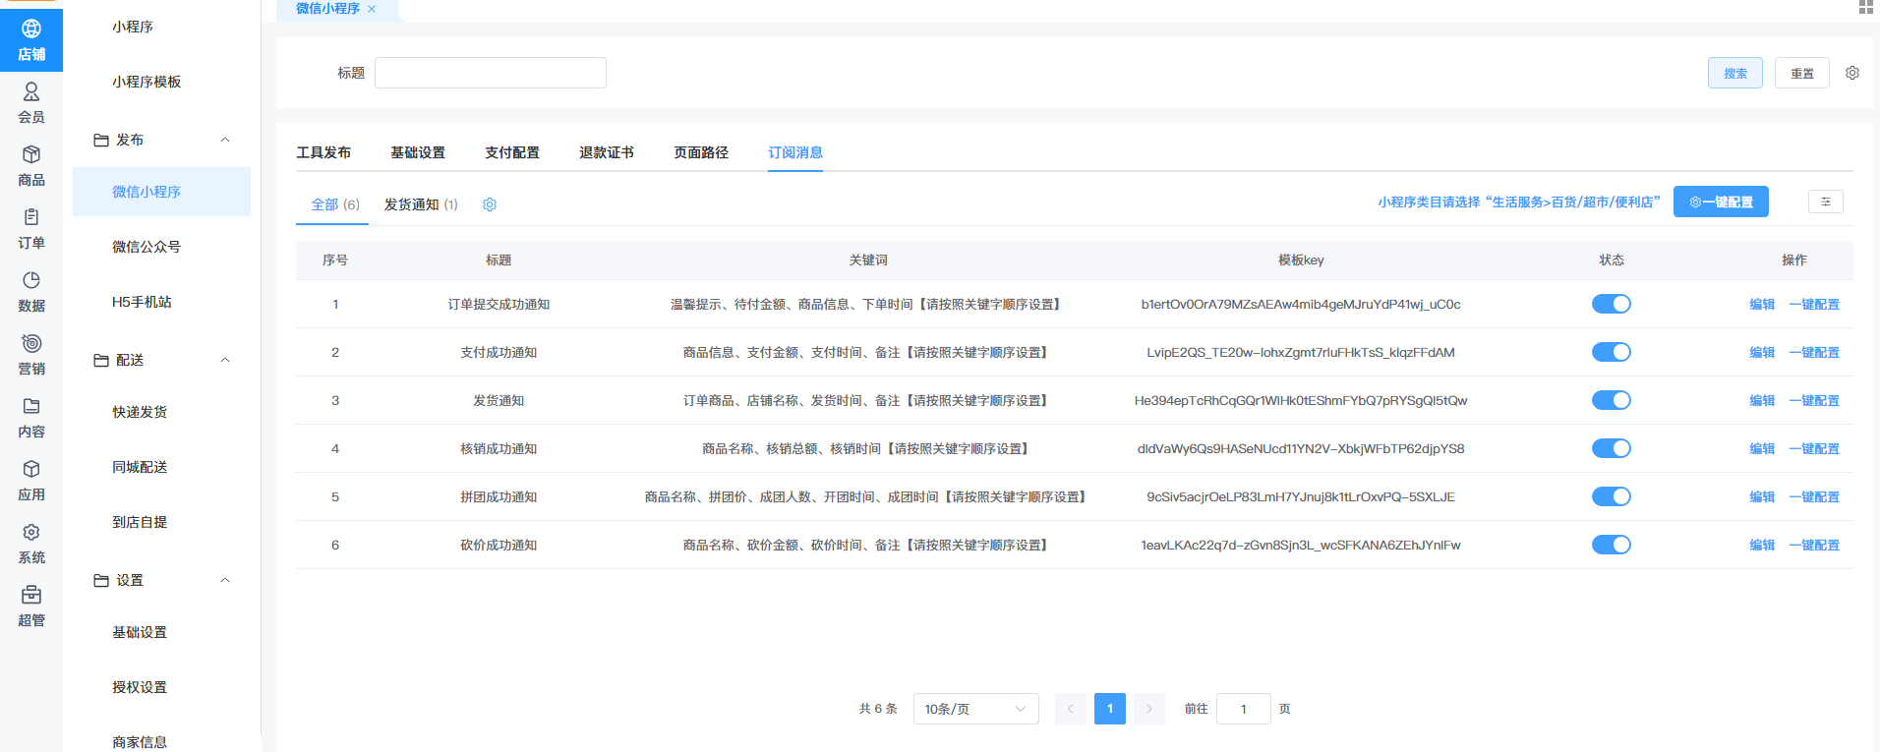Open the 店铺 section in the sidebar
The width and height of the screenshot is (1880, 752).
(31, 40)
